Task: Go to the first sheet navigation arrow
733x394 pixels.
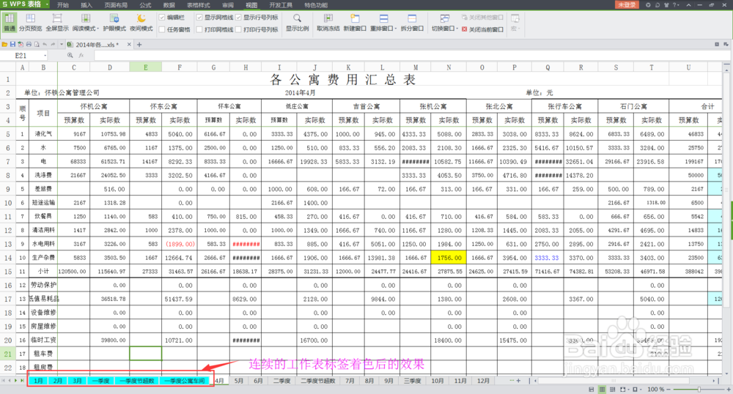Action: click(3, 381)
